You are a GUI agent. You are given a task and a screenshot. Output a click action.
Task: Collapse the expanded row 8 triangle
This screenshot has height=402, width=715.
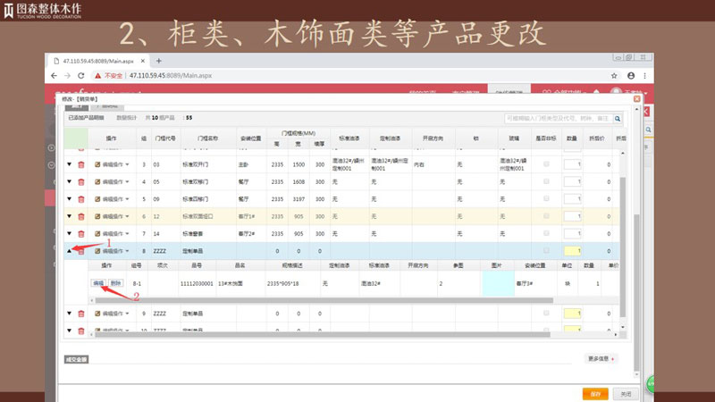[x=70, y=251]
